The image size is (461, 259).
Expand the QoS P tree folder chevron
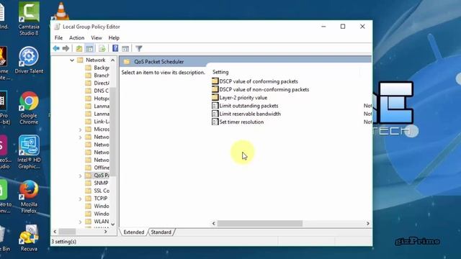(x=80, y=176)
